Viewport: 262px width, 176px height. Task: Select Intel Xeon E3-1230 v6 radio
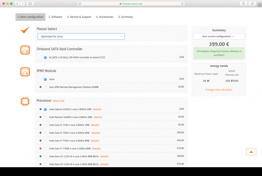[45, 164]
